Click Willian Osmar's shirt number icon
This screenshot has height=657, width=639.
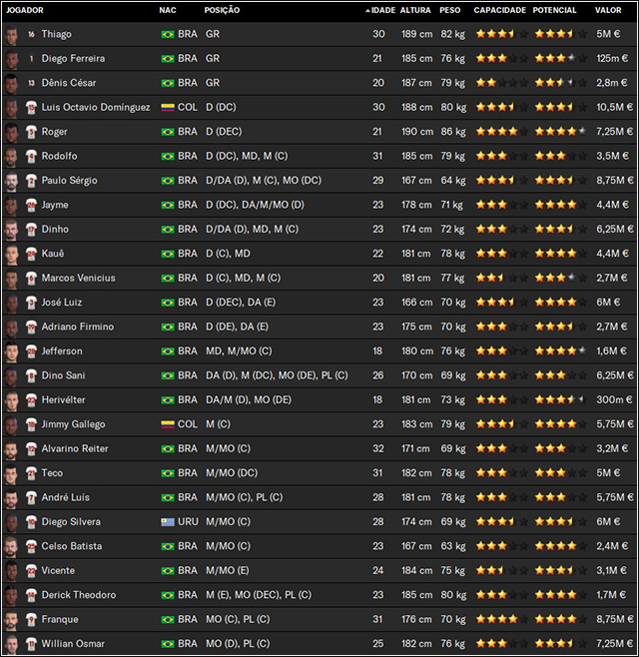[31, 644]
